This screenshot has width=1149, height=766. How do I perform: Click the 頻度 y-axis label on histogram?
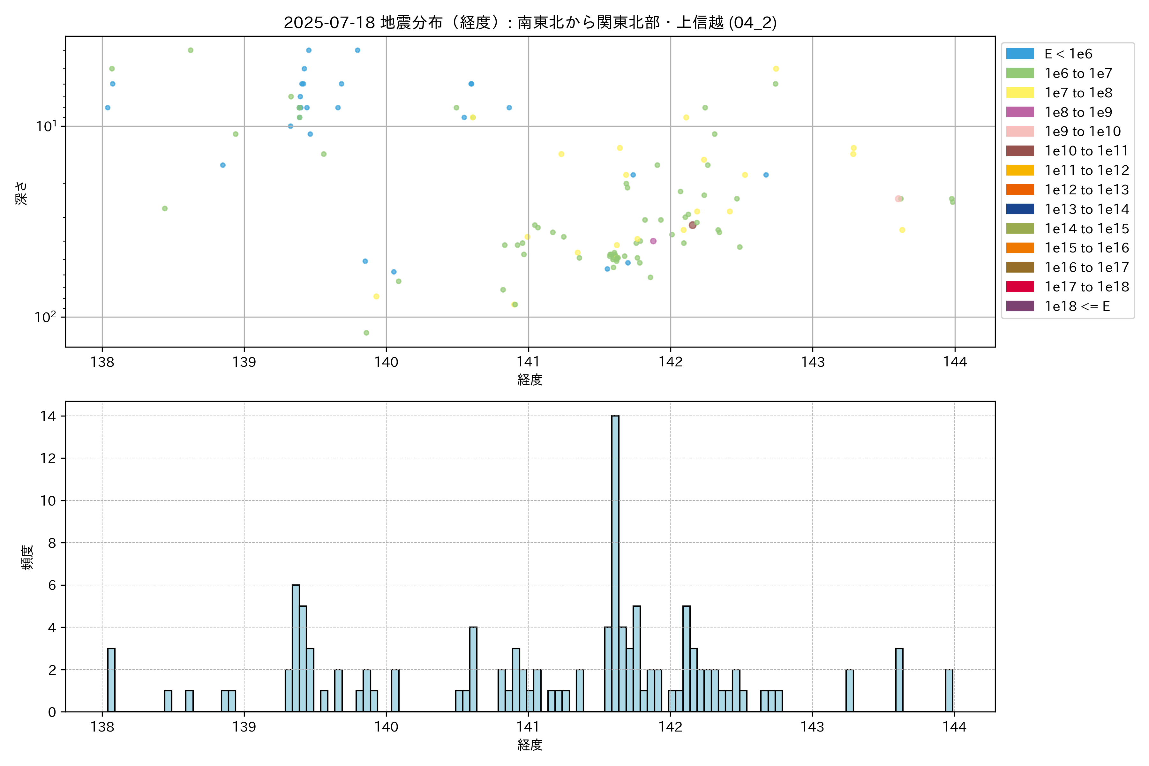click(27, 557)
